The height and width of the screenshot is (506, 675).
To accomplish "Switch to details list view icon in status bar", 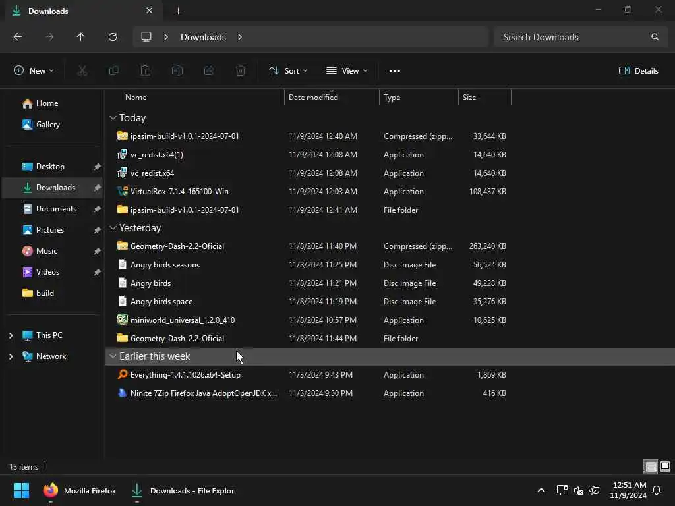I will click(x=651, y=467).
